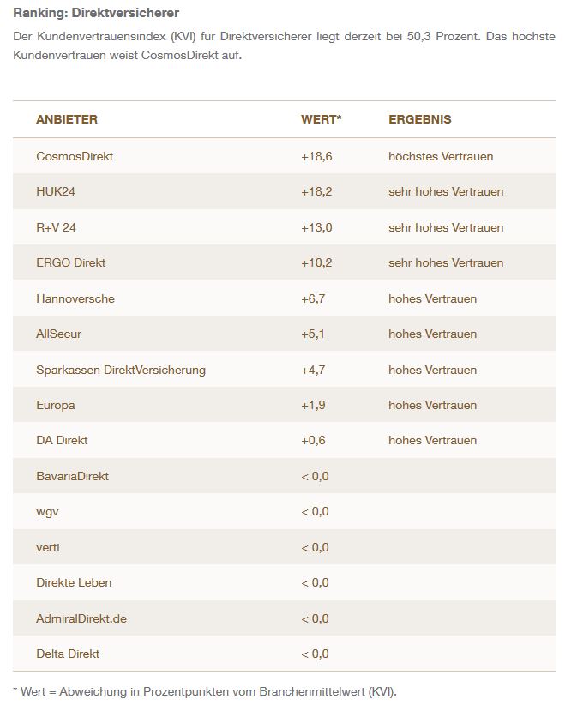This screenshot has height=705, width=565.
Task: Click BavariaDirekt in the table
Action: click(72, 476)
